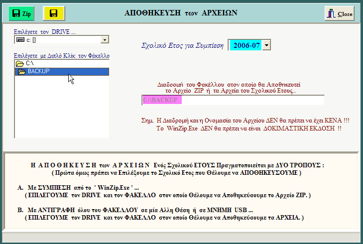Click the door icon on Close button
This screenshot has height=244, width=363.
332,14
